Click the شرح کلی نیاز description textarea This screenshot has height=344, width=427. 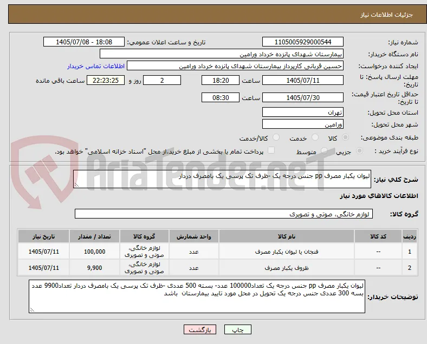[222, 179]
